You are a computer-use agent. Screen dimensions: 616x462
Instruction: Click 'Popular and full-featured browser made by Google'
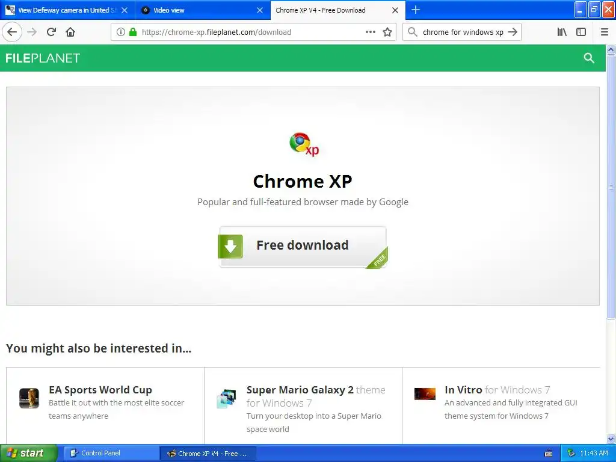tap(303, 202)
